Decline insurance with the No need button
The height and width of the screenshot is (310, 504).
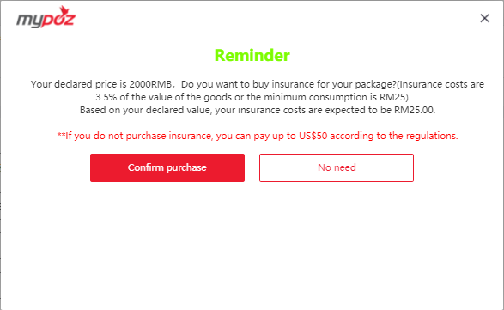point(337,167)
